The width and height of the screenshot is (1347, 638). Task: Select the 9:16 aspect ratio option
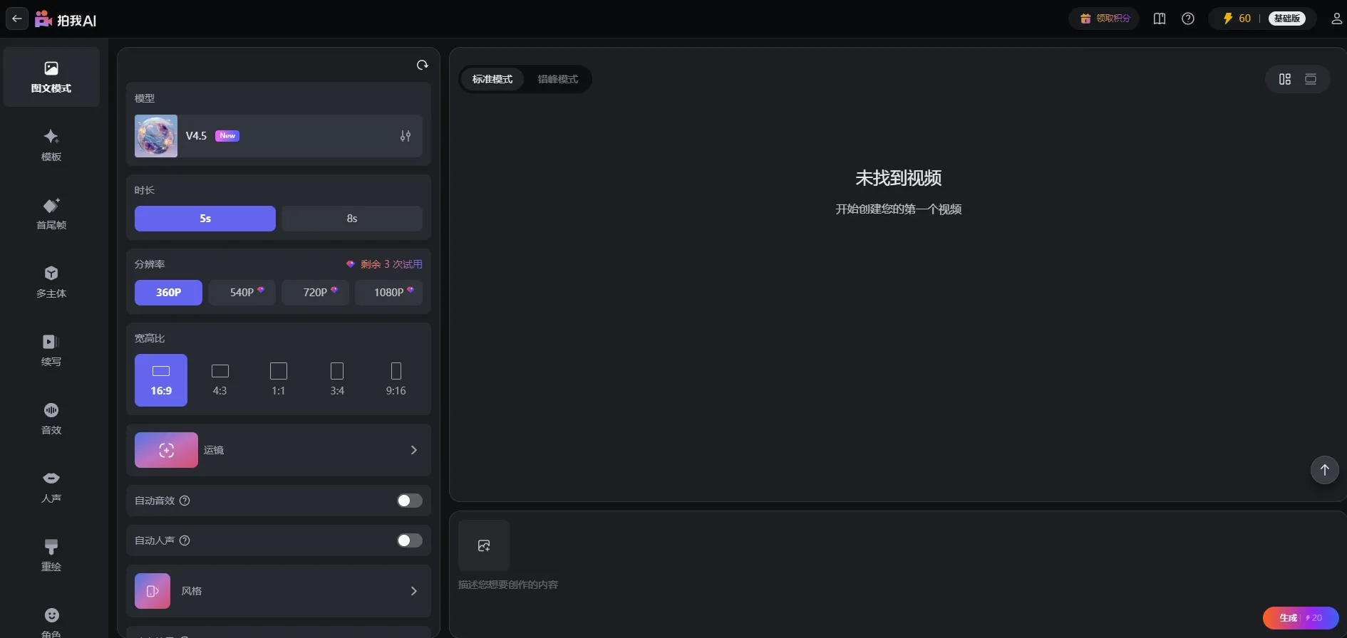tap(396, 380)
